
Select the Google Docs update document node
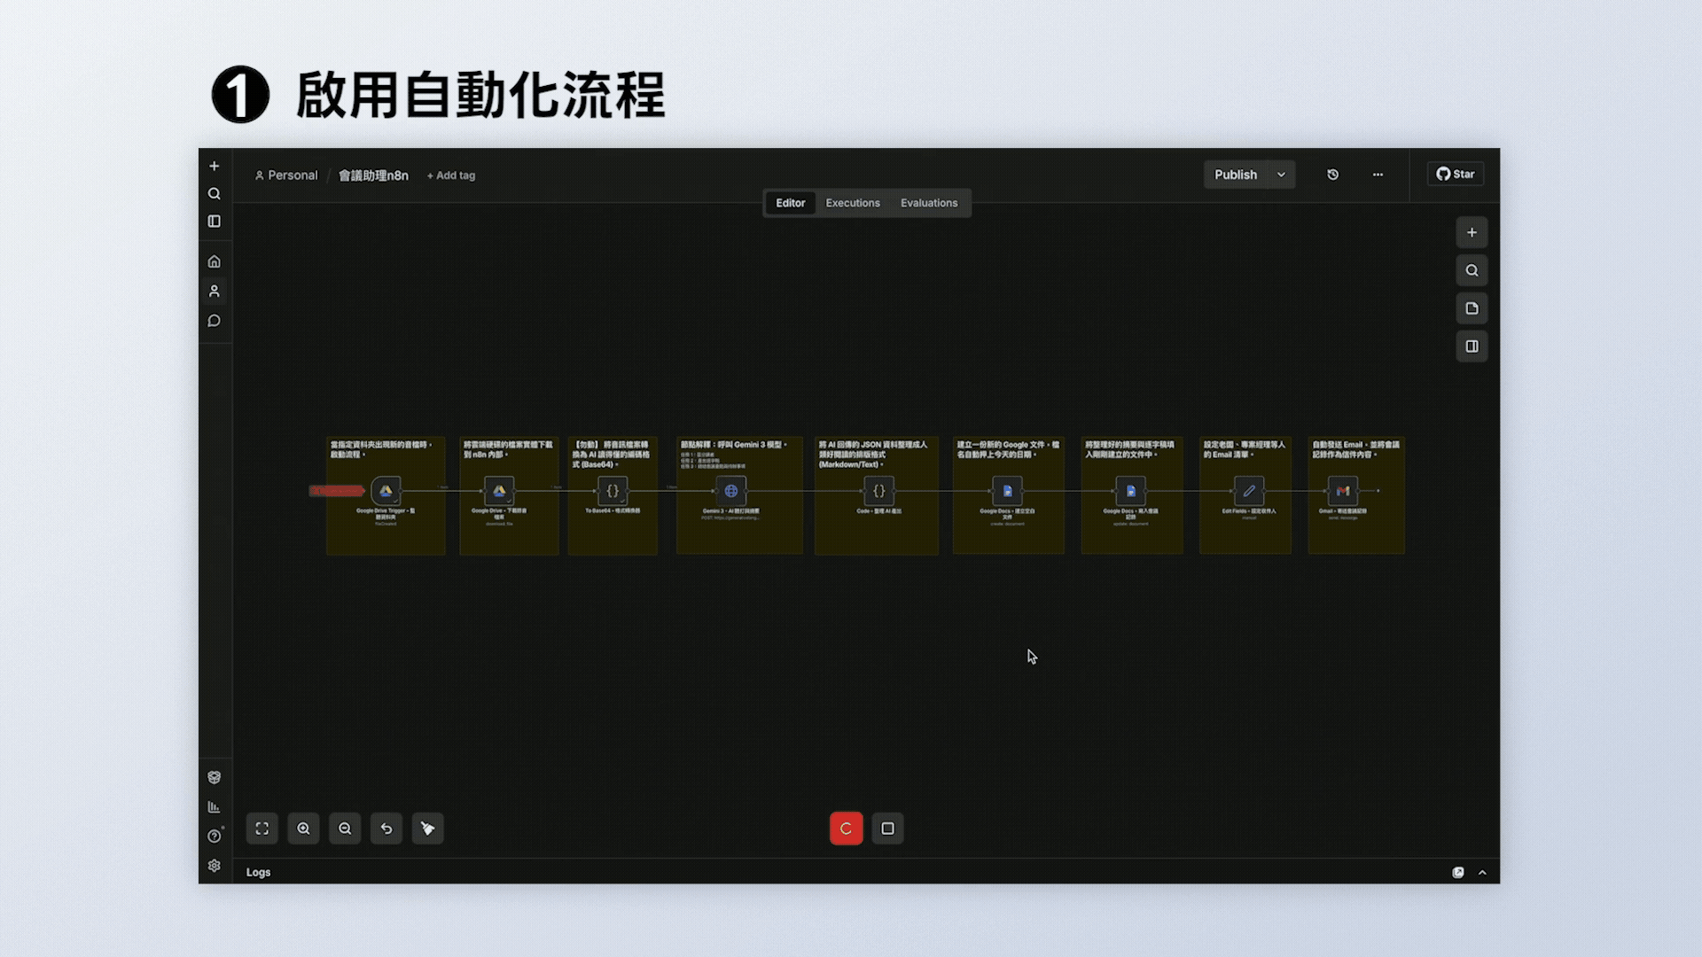(1130, 491)
